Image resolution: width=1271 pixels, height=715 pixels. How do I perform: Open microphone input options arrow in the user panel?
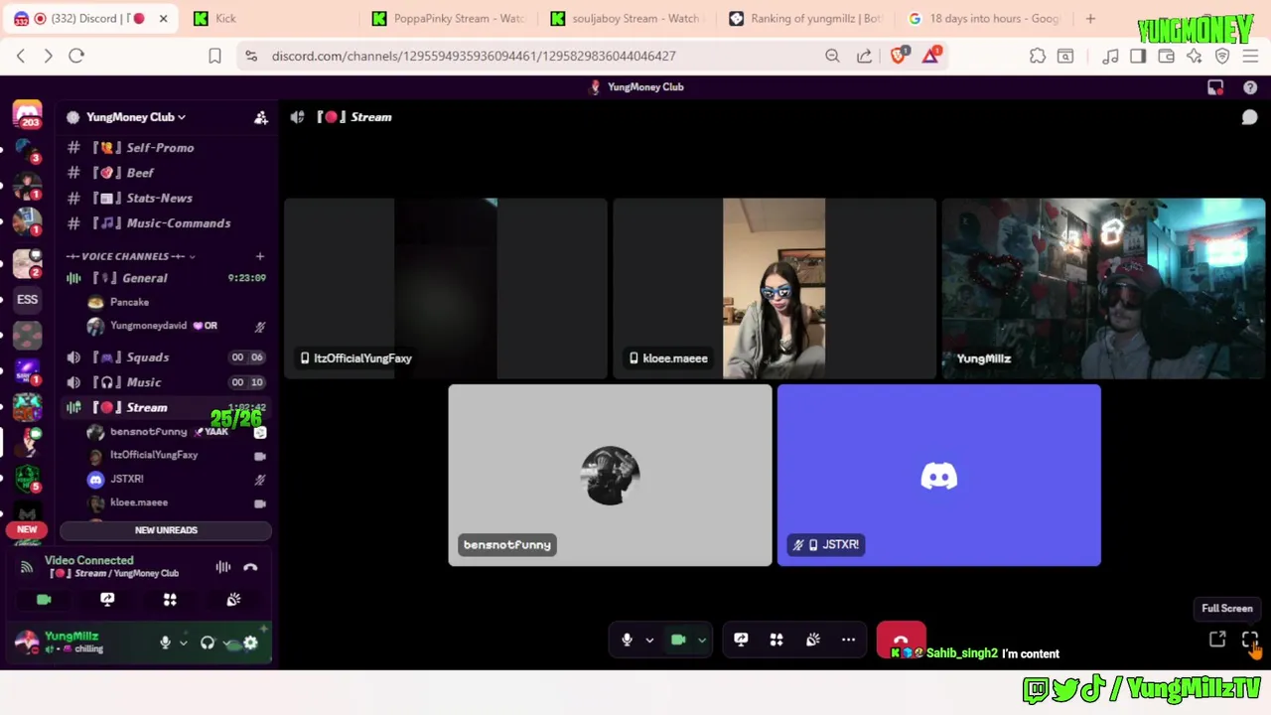click(183, 643)
